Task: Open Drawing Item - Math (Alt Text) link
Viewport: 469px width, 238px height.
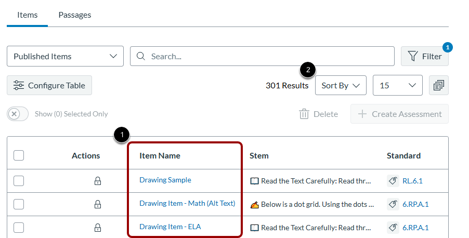Action: click(x=187, y=203)
